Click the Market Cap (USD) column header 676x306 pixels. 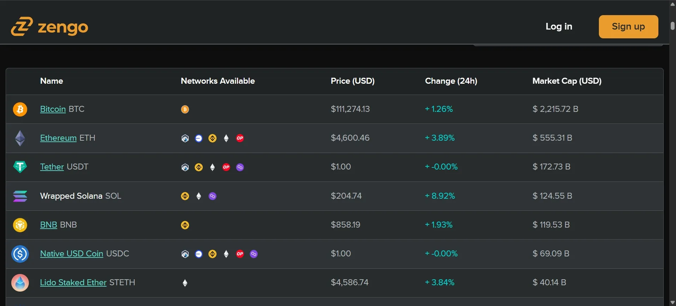[567, 81]
